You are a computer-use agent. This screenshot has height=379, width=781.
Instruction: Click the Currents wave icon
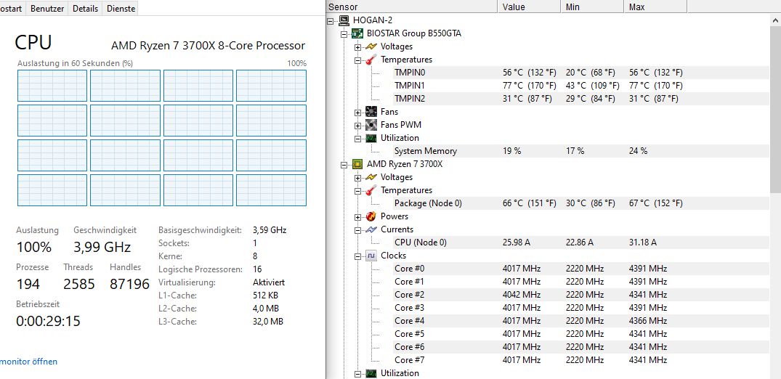pos(371,229)
